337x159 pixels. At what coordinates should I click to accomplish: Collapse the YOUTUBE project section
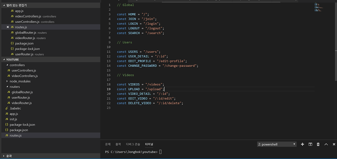click(x=51, y=59)
